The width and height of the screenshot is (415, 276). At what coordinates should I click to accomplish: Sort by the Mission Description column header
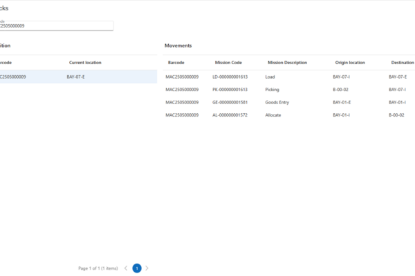click(287, 63)
